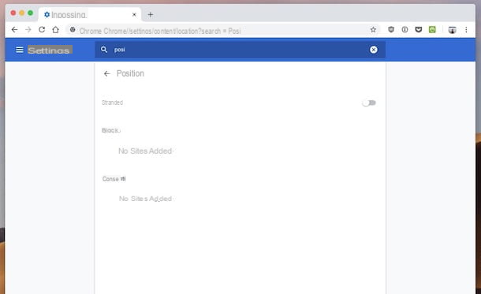Click the Position page heading
Viewport: 481px width, 294px height.
(x=130, y=73)
